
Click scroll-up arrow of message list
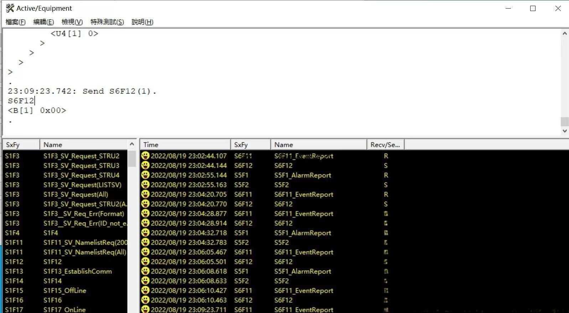pyautogui.click(x=132, y=144)
